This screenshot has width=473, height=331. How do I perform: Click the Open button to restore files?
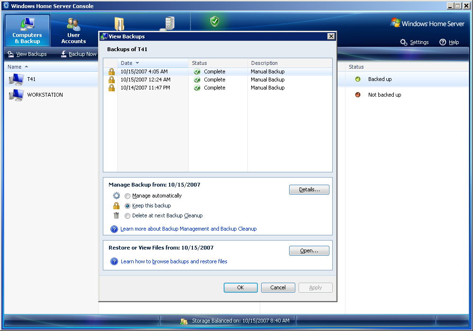309,251
